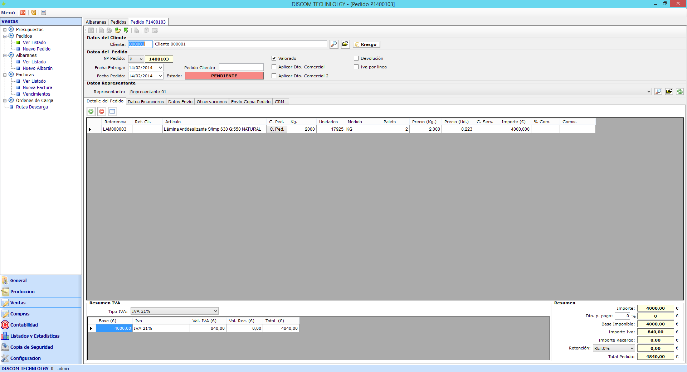Enable the Devolución checkbox
Viewport: 687px width, 372px height.
pos(356,58)
